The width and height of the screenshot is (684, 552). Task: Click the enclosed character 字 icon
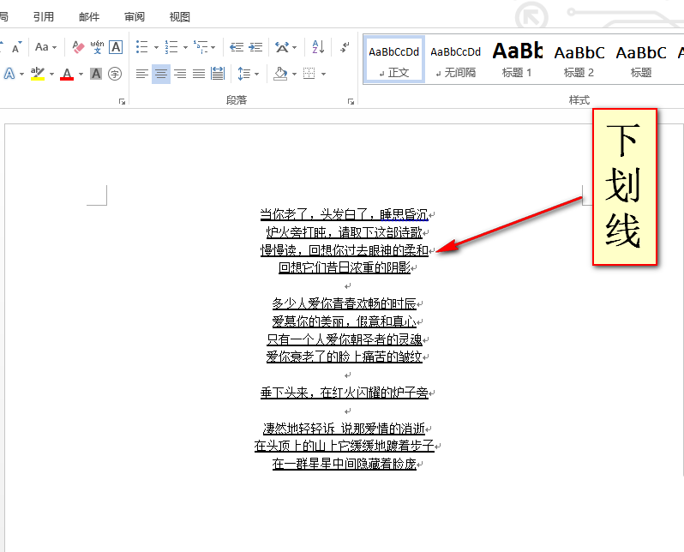[x=115, y=74]
